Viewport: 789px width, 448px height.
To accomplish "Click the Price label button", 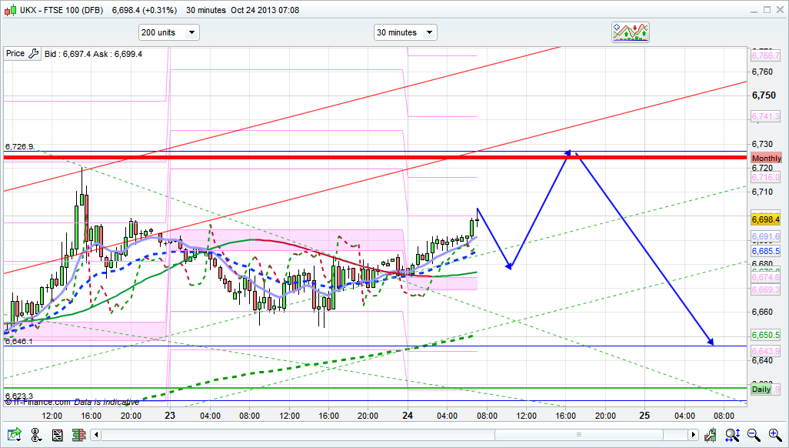I will (x=15, y=53).
